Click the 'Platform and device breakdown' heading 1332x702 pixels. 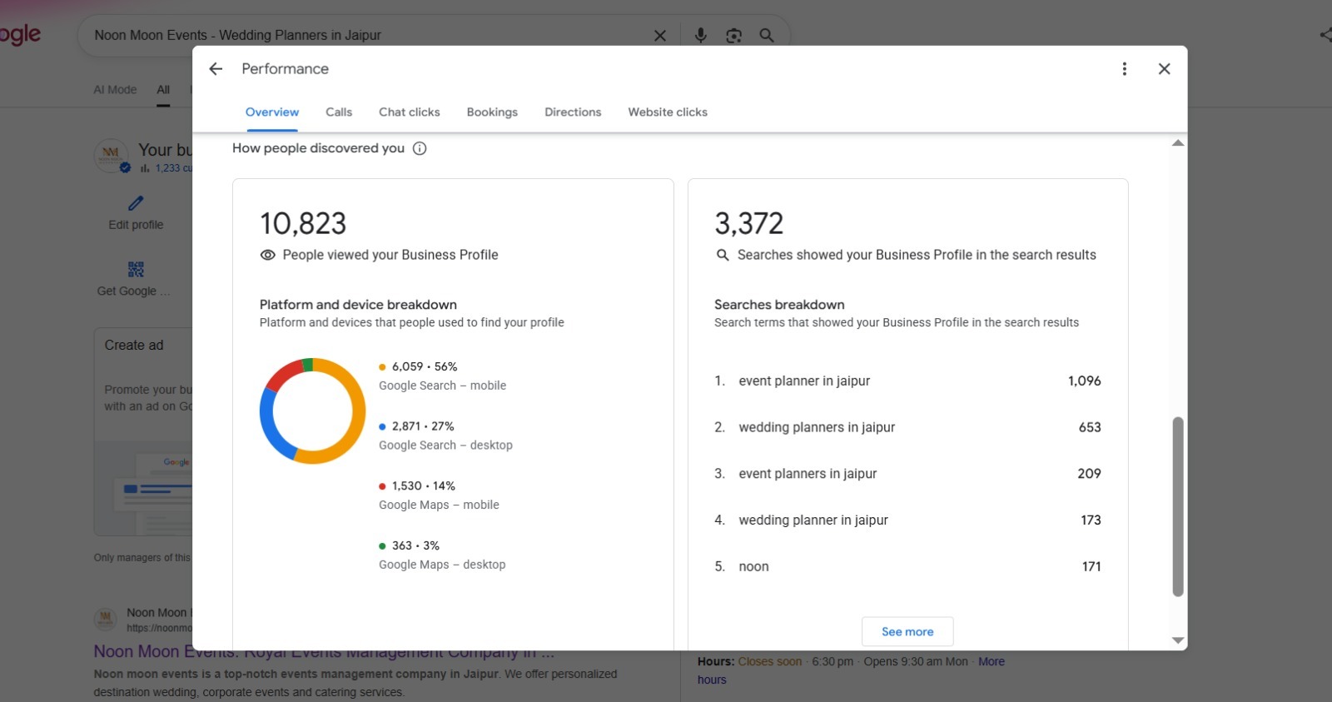(358, 305)
